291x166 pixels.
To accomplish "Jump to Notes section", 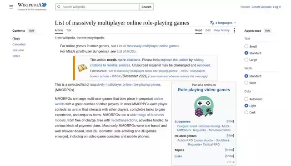I will (x=16, y=56).
